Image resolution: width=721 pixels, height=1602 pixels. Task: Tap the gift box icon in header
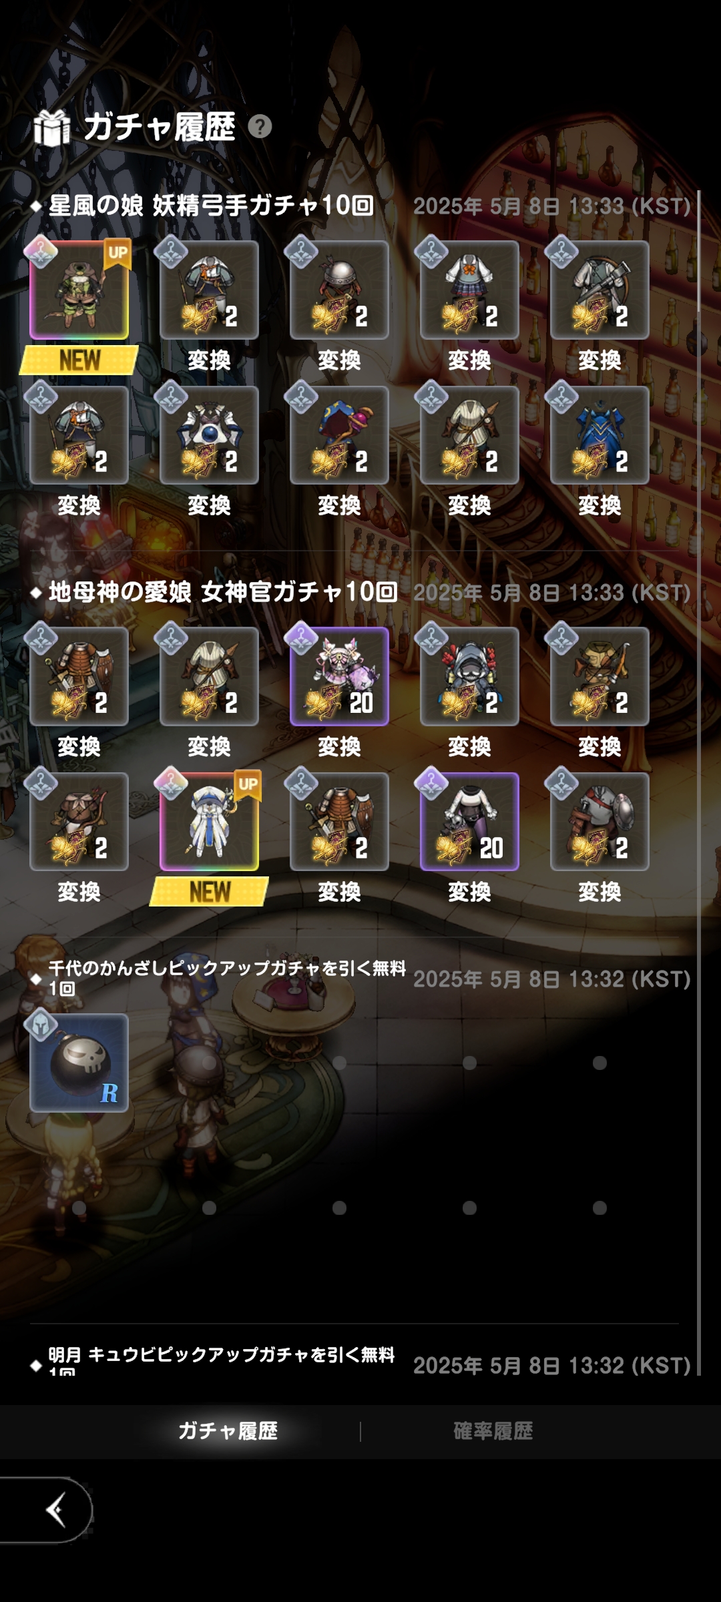[x=52, y=127]
